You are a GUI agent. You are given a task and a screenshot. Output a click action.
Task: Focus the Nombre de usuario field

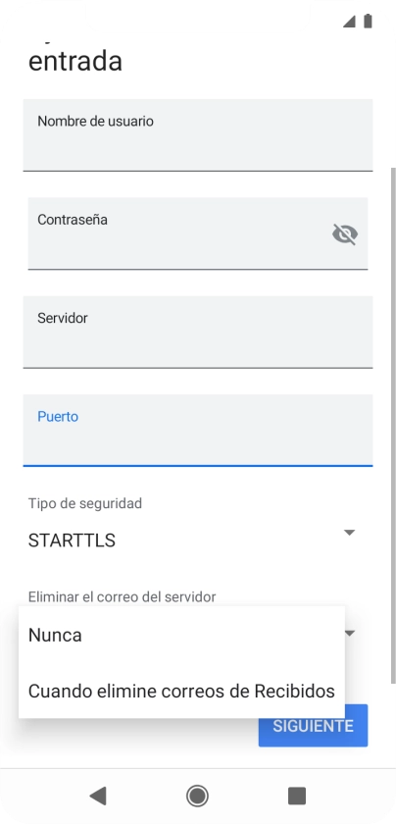pos(198,135)
